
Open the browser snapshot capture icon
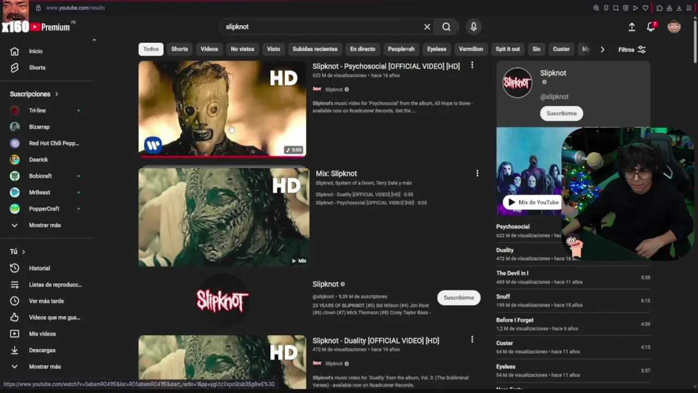616,8
